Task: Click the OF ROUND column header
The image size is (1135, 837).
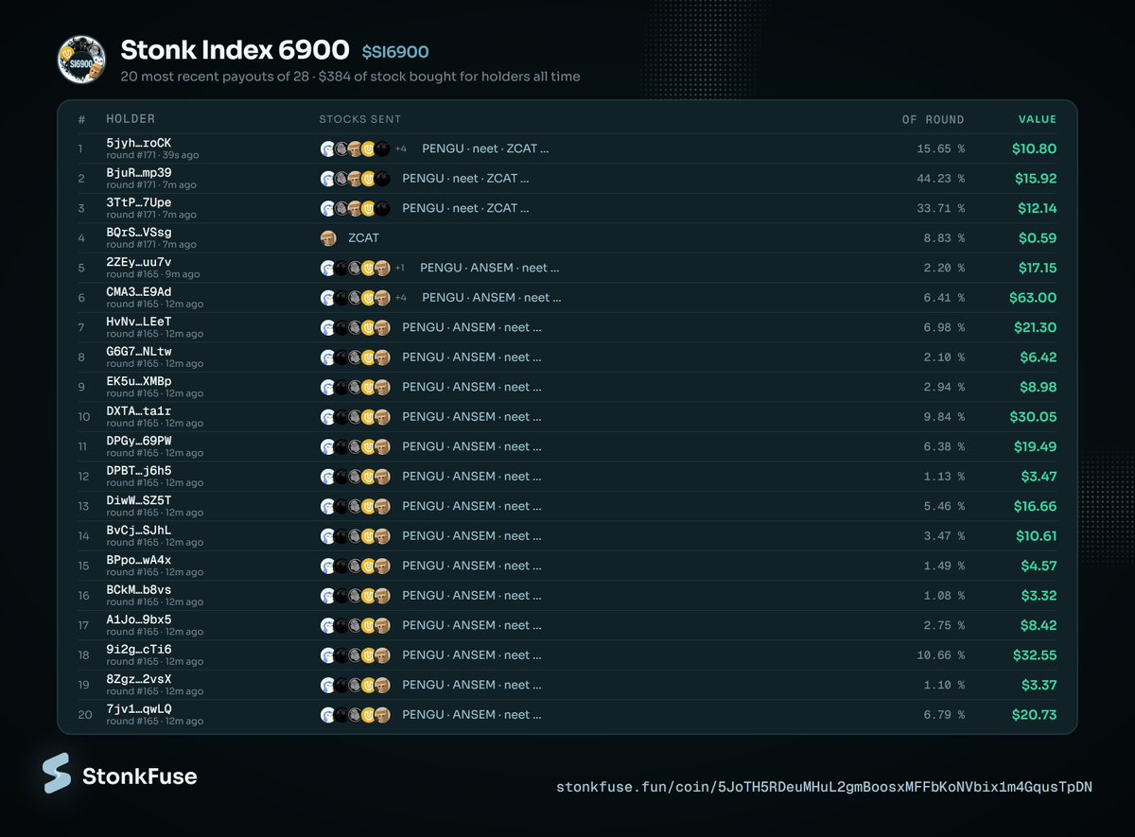Action: [933, 119]
